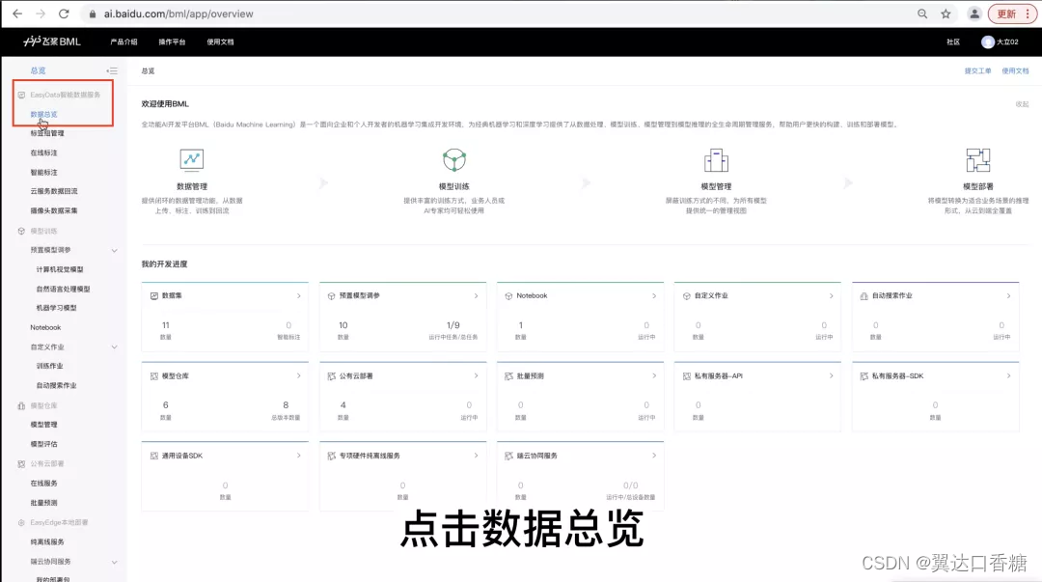1042x582 pixels.
Task: Open 使用文档 in the black top bar
Action: pyautogui.click(x=220, y=42)
